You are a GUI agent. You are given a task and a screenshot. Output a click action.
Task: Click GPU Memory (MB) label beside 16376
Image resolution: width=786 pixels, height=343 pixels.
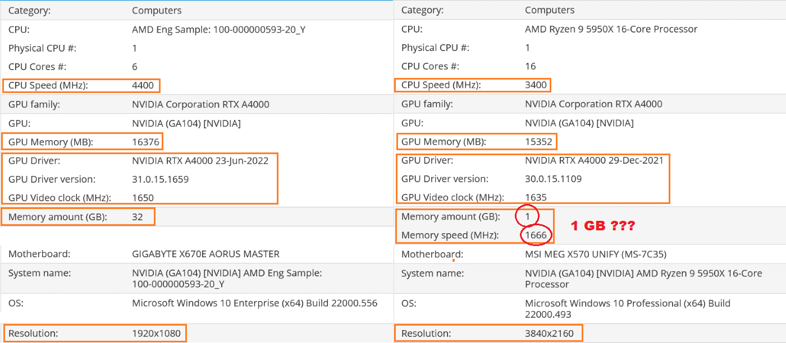[51, 142]
